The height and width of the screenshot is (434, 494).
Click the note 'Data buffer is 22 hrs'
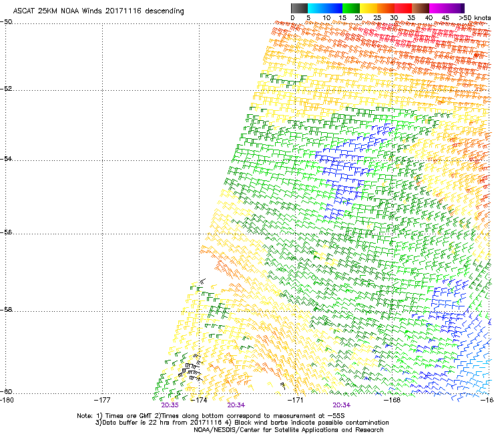pos(138,423)
